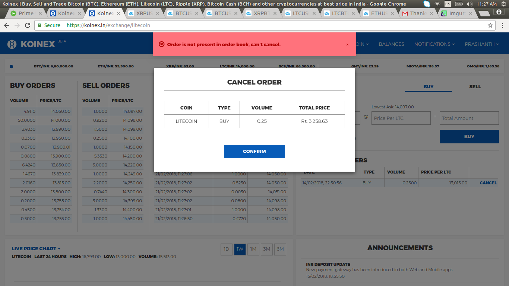Select the 6M chart range
The height and width of the screenshot is (286, 509).
click(x=280, y=249)
